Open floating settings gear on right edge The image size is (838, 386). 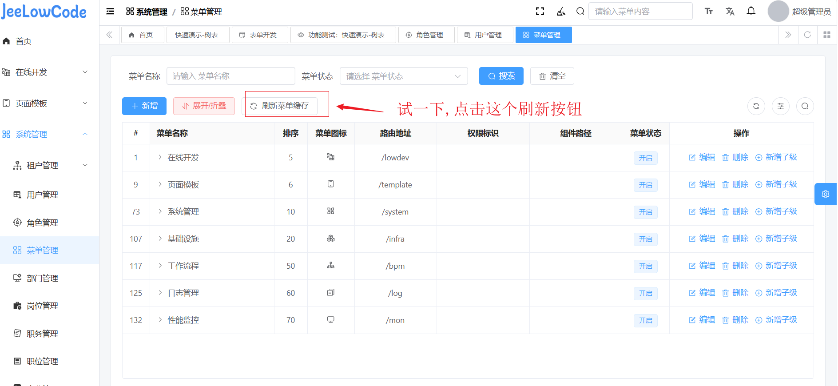click(x=826, y=194)
